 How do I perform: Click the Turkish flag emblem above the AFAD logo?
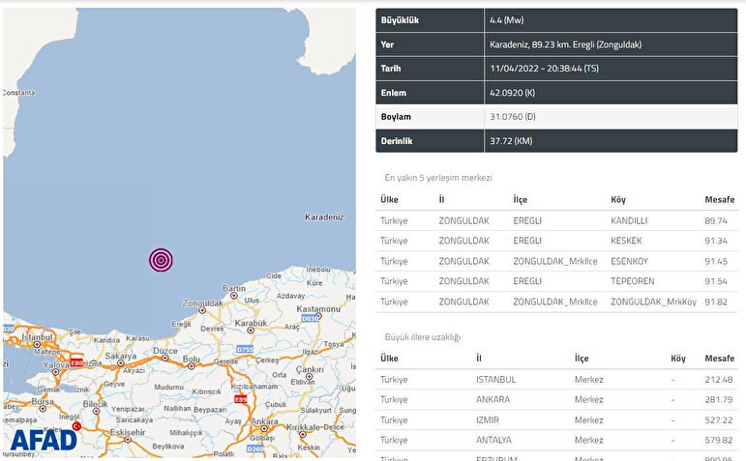(x=75, y=425)
